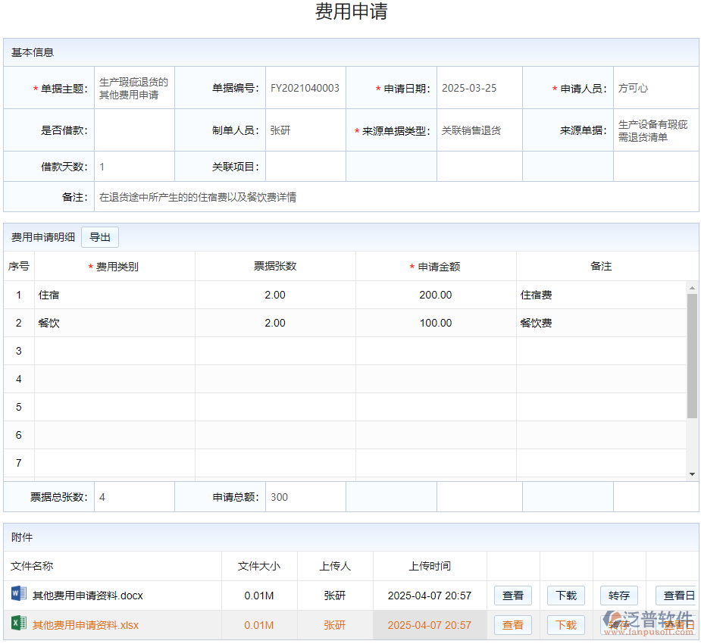Collapse the 费用申请明细 section header
This screenshot has height=644, width=701.
[x=39, y=236]
